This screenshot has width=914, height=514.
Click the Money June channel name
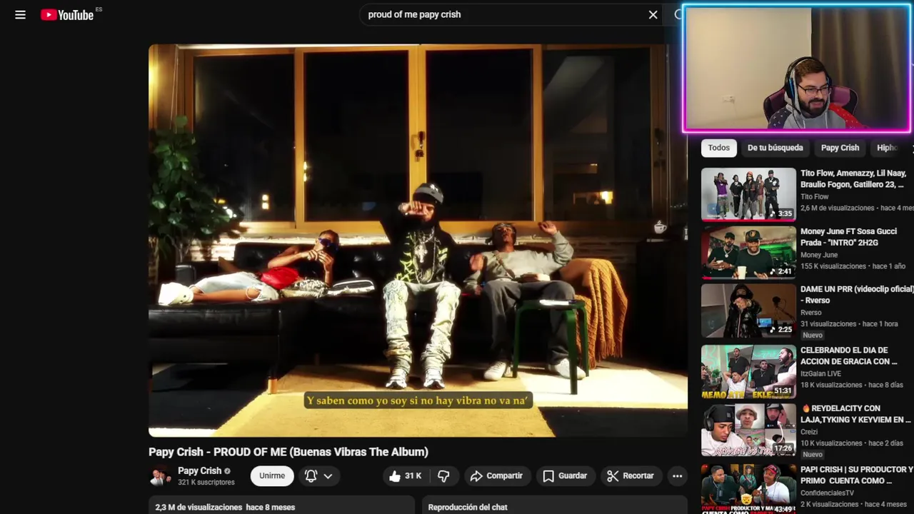819,255
